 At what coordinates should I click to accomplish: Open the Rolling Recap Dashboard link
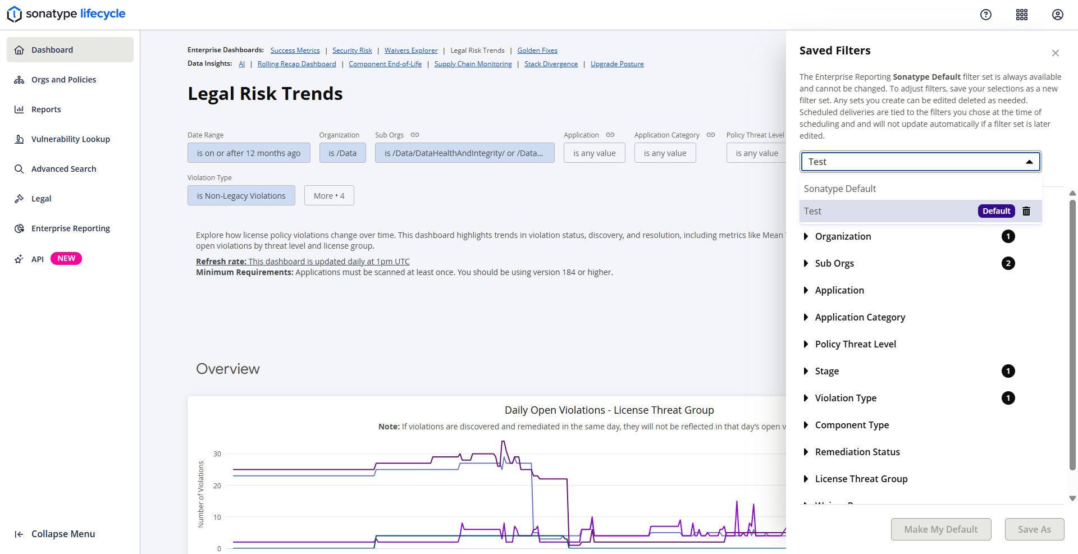click(296, 64)
